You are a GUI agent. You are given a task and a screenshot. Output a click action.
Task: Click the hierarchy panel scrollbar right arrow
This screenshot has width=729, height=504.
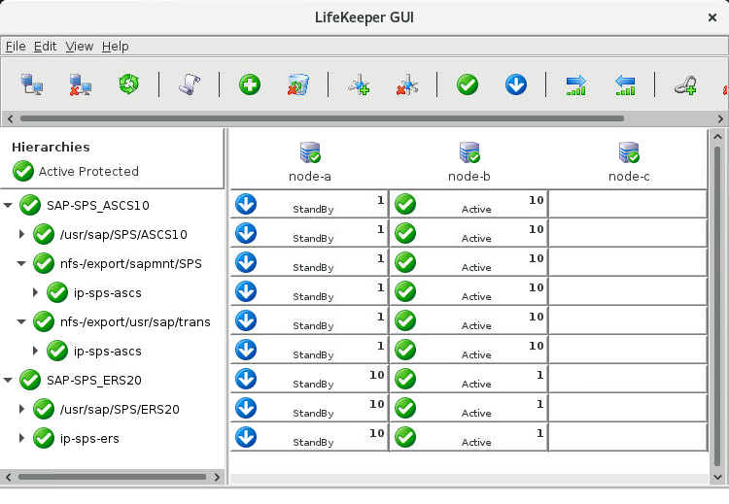click(x=217, y=477)
